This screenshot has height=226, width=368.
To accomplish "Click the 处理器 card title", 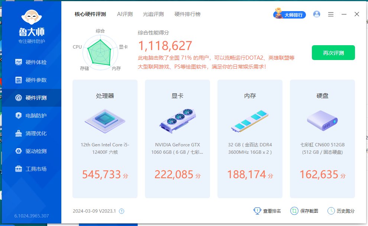I will (105, 96).
